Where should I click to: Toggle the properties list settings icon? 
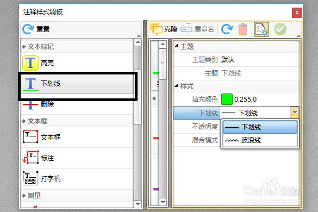[x=261, y=29]
